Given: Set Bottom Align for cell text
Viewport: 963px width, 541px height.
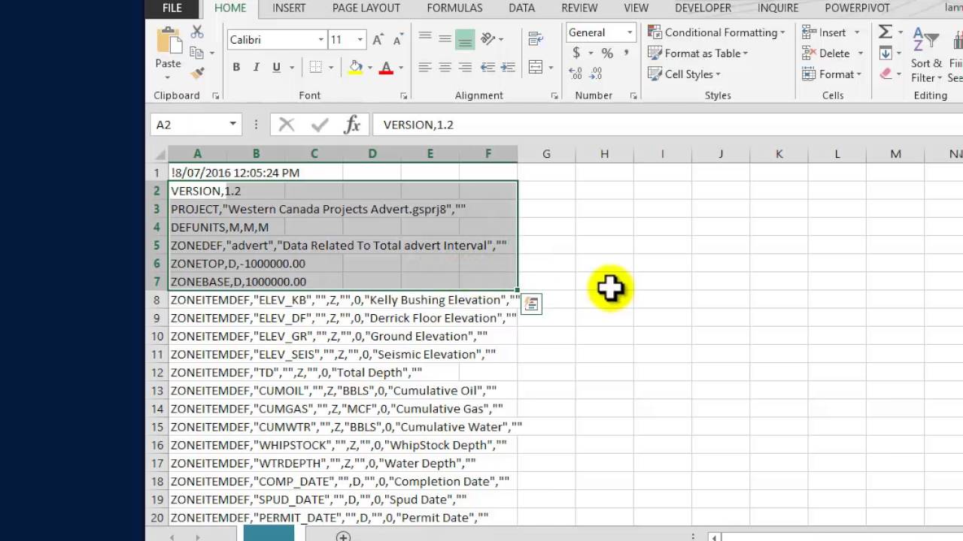Looking at the screenshot, I should coord(465,38).
